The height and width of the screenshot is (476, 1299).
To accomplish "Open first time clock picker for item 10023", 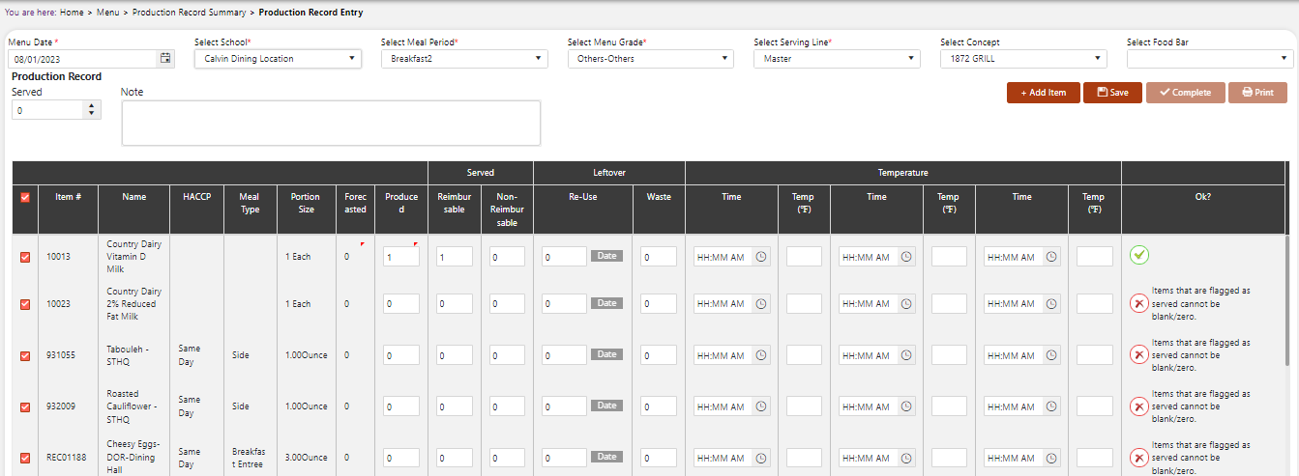I will point(761,303).
